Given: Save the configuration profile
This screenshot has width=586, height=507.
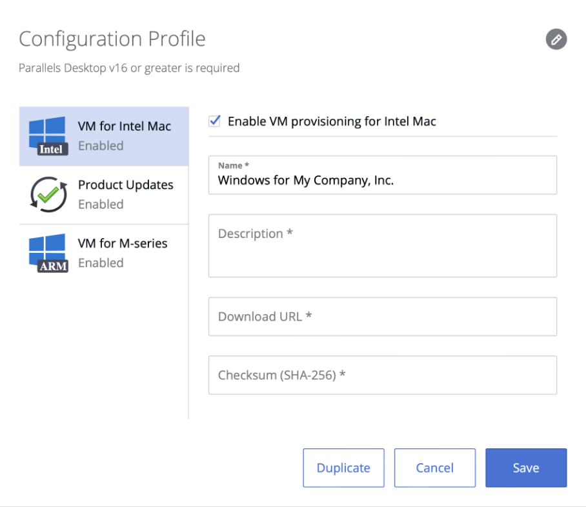Looking at the screenshot, I should 525,468.
